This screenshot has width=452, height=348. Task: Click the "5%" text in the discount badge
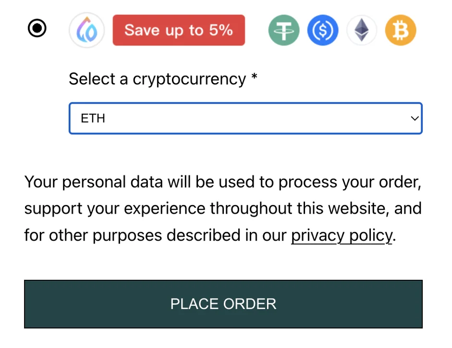pos(221,30)
